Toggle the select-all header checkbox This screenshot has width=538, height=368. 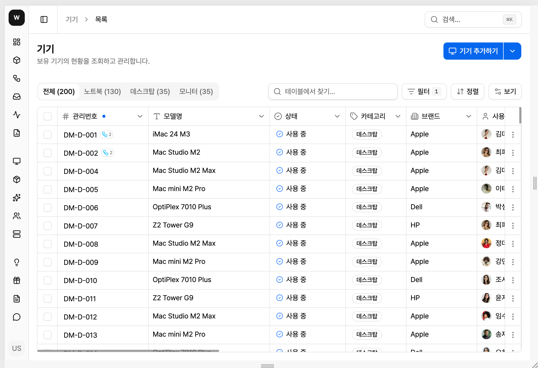coord(48,116)
